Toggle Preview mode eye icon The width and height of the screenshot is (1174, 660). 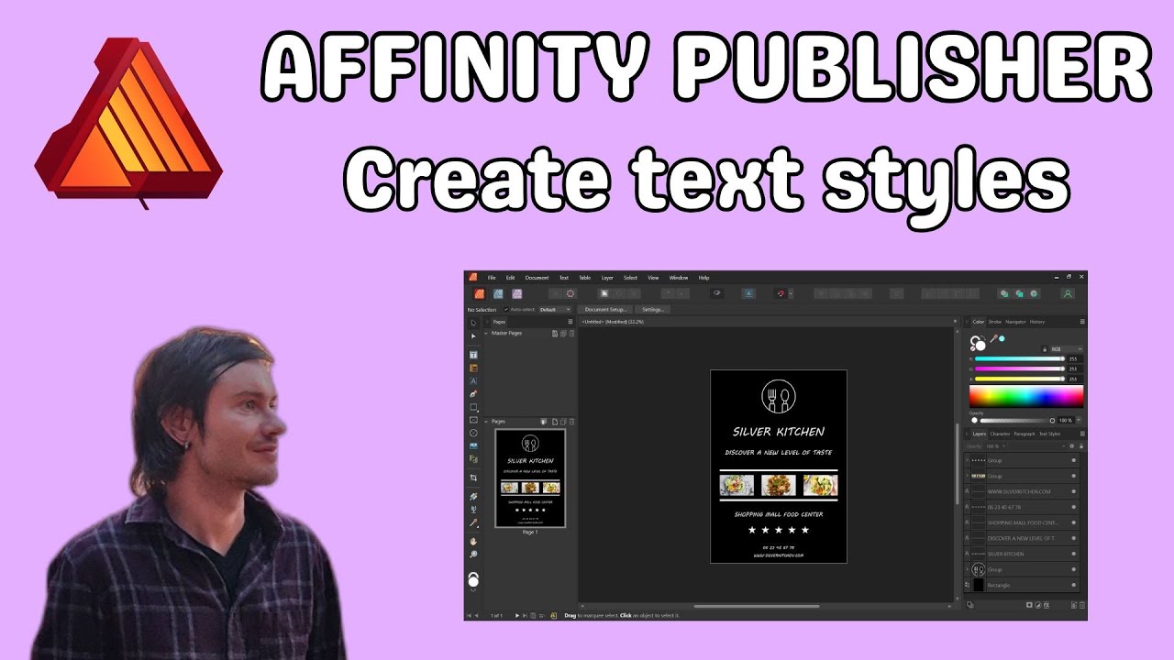coord(717,294)
